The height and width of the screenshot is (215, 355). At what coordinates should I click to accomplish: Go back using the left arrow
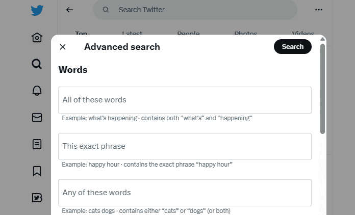click(69, 10)
